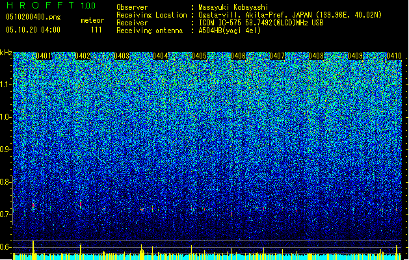The image size is (409, 260).
Task: Click the Receiving antenna field label
Action: coord(151,29)
